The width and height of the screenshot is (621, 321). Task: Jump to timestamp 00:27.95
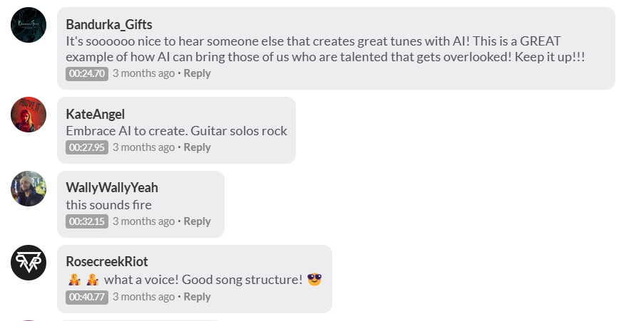[87, 147]
